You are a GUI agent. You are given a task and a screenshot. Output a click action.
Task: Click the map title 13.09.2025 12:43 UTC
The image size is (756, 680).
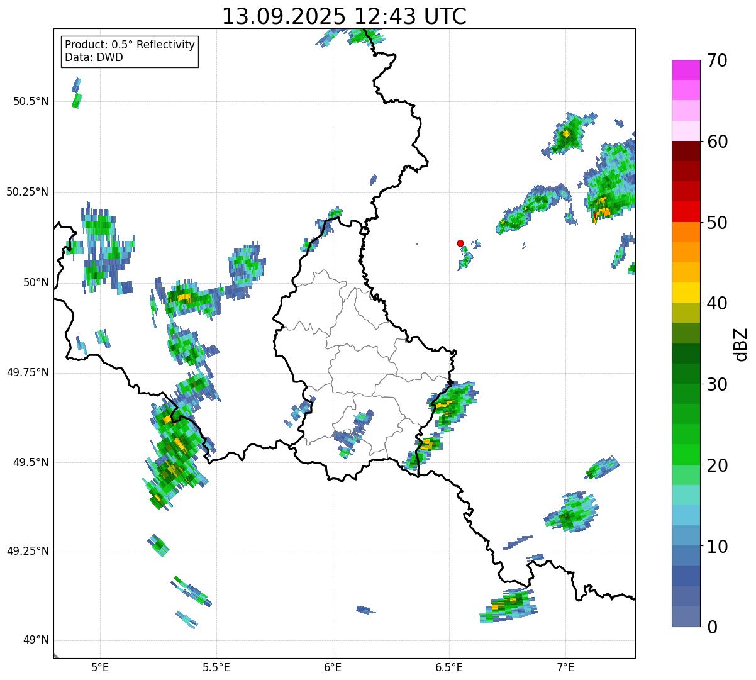tap(344, 16)
